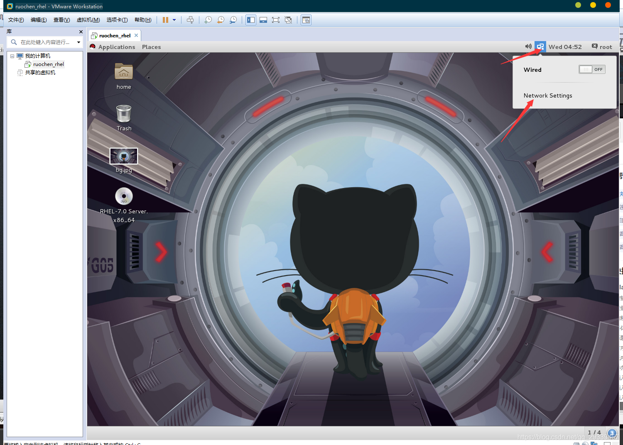
Task: Click the Red Hat logo icon
Action: 93,46
